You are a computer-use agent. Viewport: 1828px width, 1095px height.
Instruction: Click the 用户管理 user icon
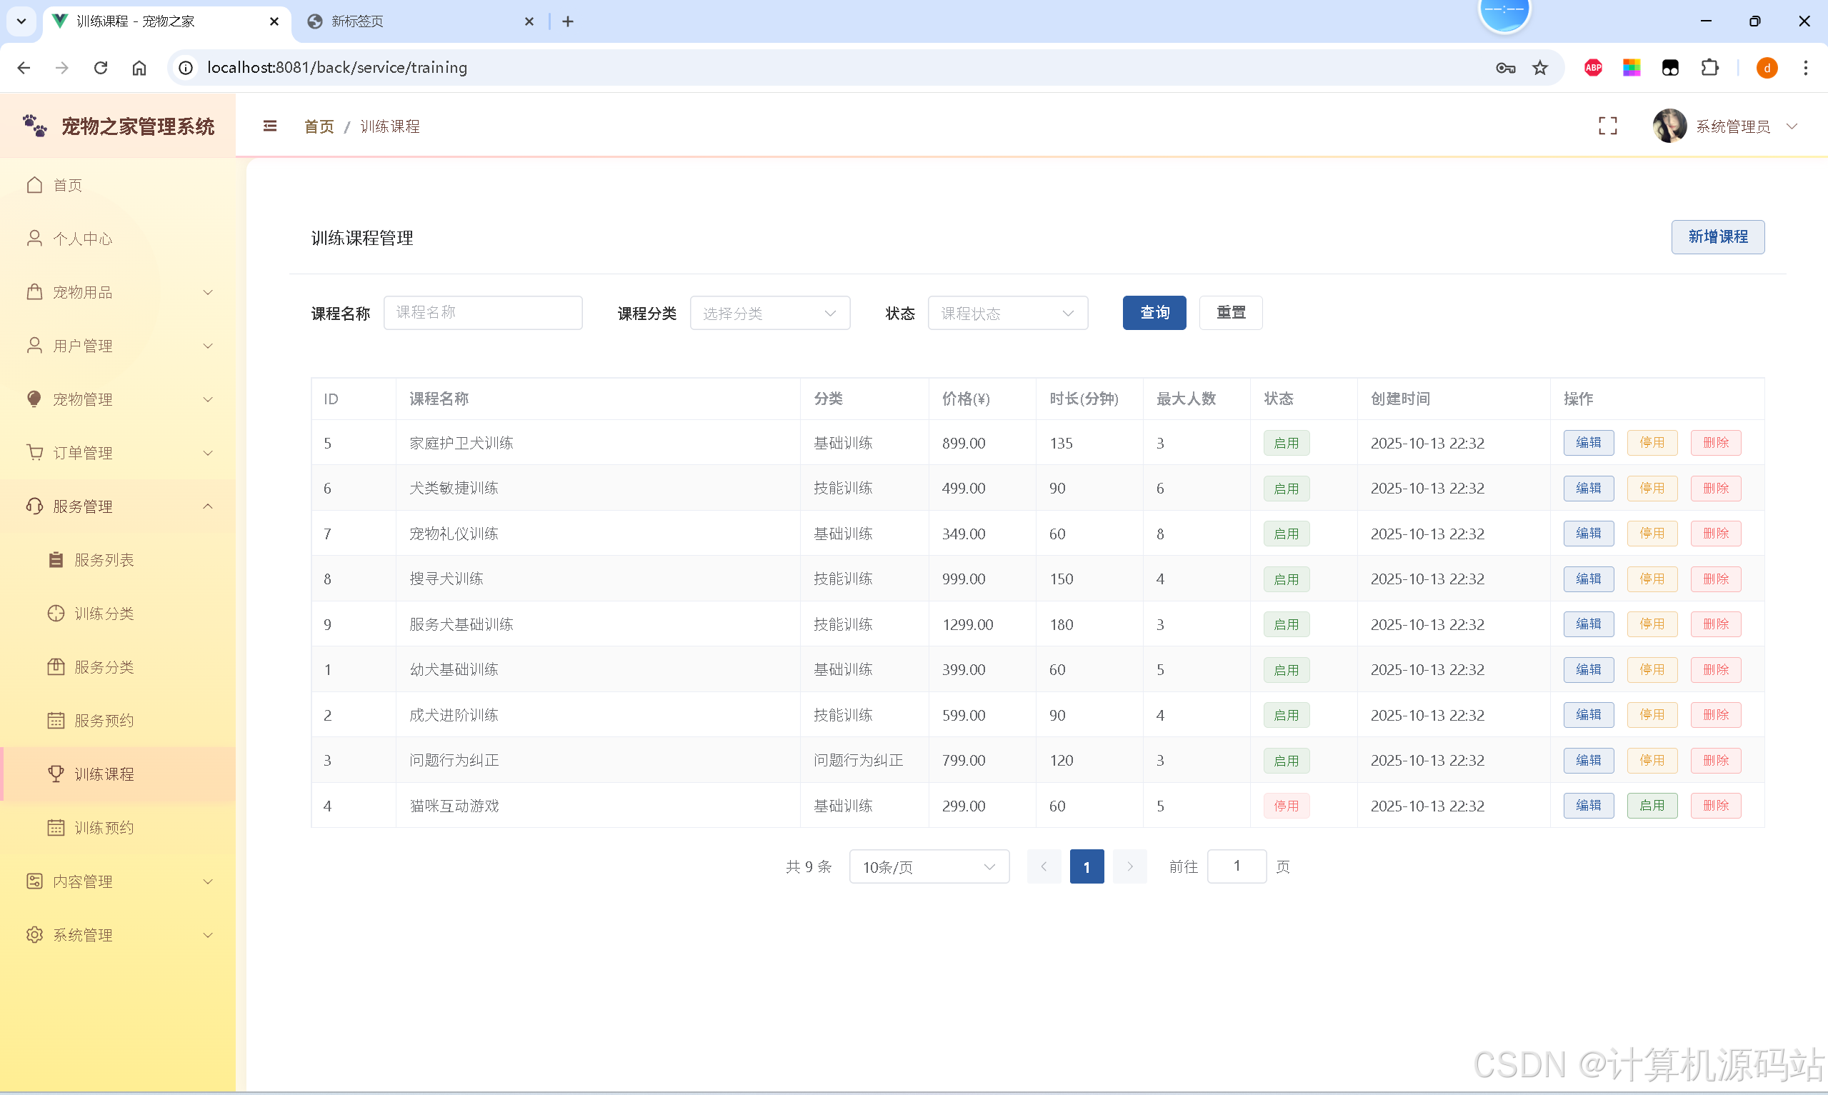point(34,345)
